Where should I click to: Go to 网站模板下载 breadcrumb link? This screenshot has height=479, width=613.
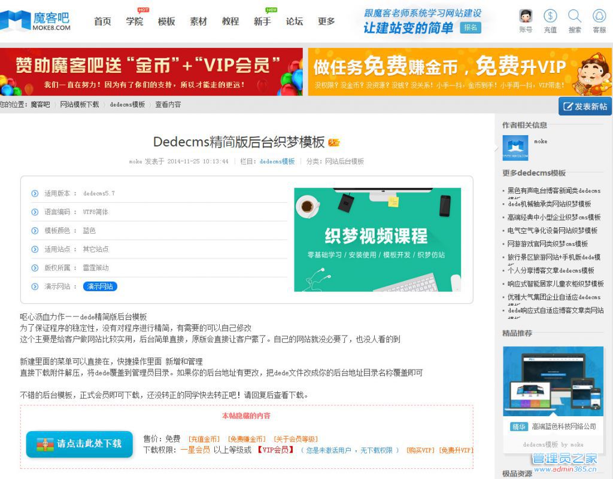coord(80,105)
